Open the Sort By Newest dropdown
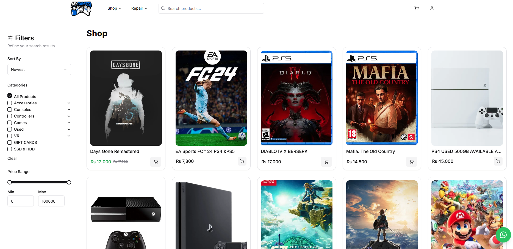513x249 pixels. click(x=39, y=69)
